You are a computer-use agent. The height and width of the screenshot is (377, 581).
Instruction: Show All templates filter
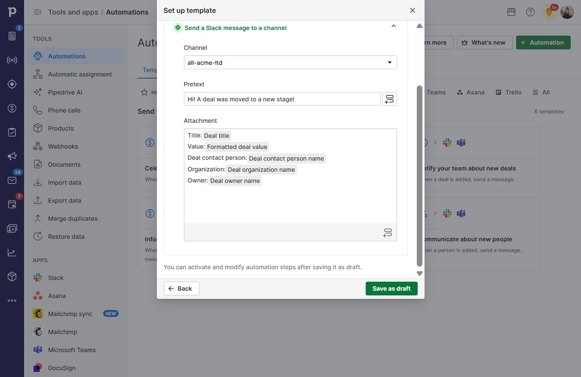541,92
